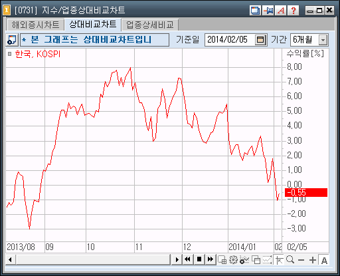Click the minus zoom-out icon

tap(301, 260)
